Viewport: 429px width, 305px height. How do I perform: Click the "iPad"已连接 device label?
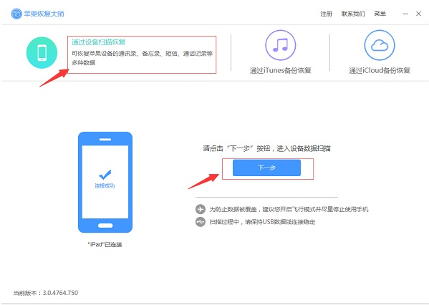(x=105, y=244)
